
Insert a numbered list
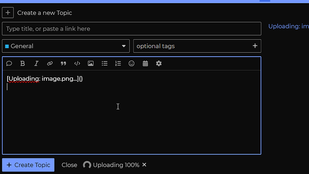(118, 63)
